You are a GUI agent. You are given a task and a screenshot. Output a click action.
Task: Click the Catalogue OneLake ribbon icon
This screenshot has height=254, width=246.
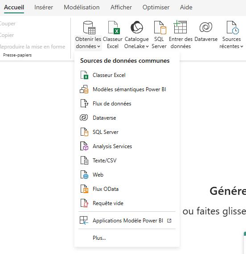[137, 27]
